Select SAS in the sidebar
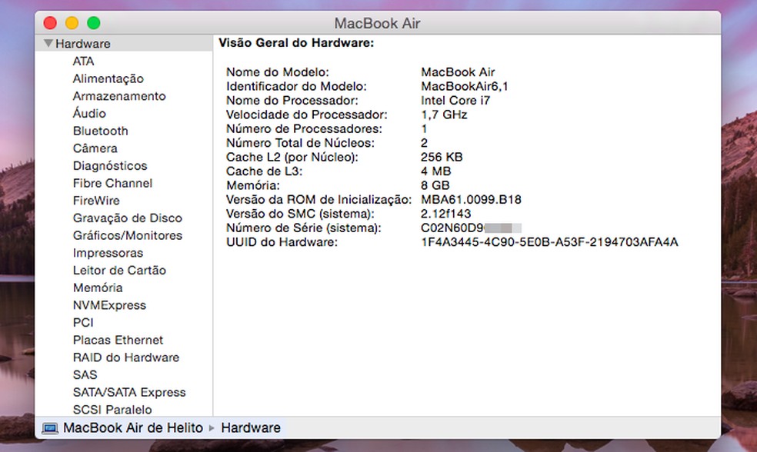 pyautogui.click(x=85, y=375)
